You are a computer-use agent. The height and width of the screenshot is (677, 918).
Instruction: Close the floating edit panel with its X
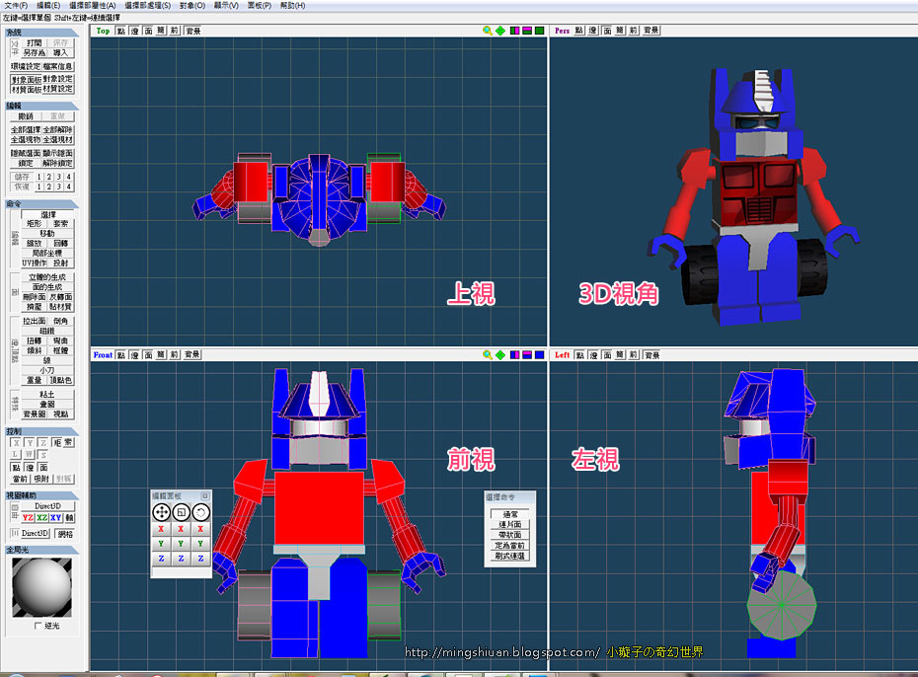[205, 495]
